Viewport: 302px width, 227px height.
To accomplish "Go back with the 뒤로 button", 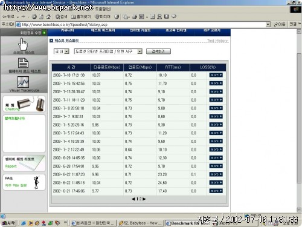I will 8,17.
